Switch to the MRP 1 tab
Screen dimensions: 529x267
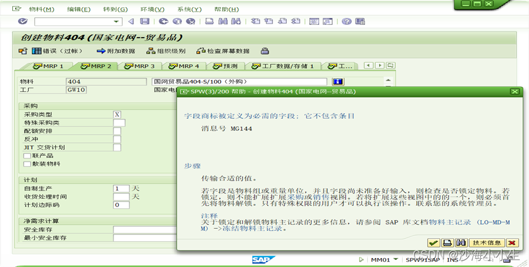(x=48, y=66)
